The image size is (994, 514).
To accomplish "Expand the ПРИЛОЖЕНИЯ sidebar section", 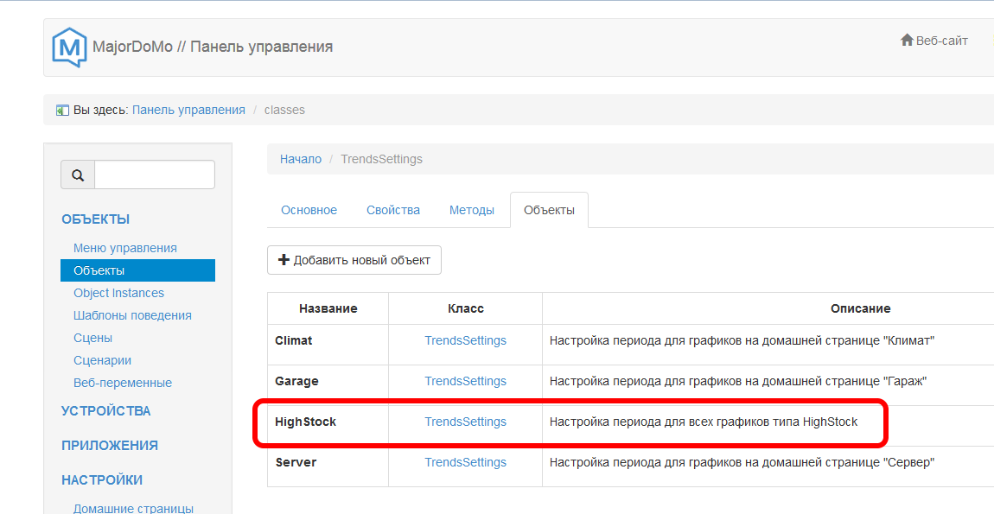I will 110,446.
